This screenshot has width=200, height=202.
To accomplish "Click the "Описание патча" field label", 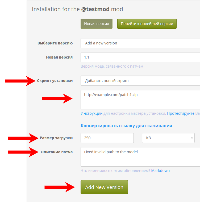I will point(57,152).
